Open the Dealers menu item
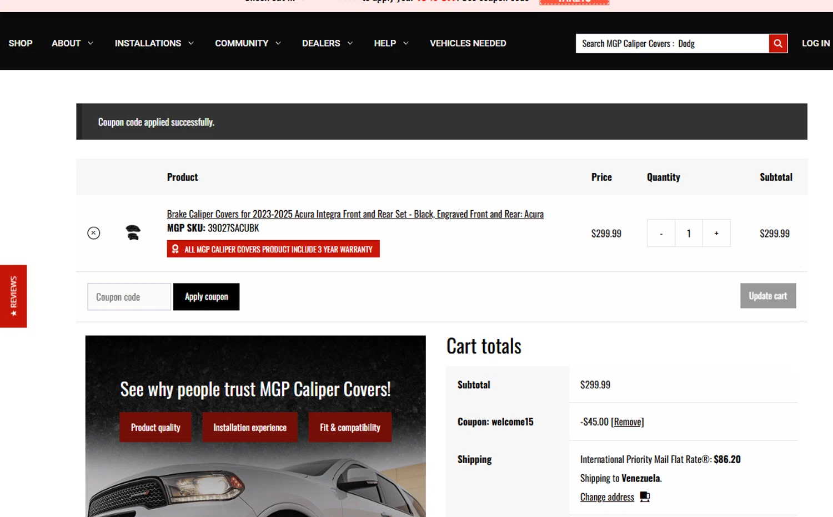The height and width of the screenshot is (517, 833). (x=321, y=43)
